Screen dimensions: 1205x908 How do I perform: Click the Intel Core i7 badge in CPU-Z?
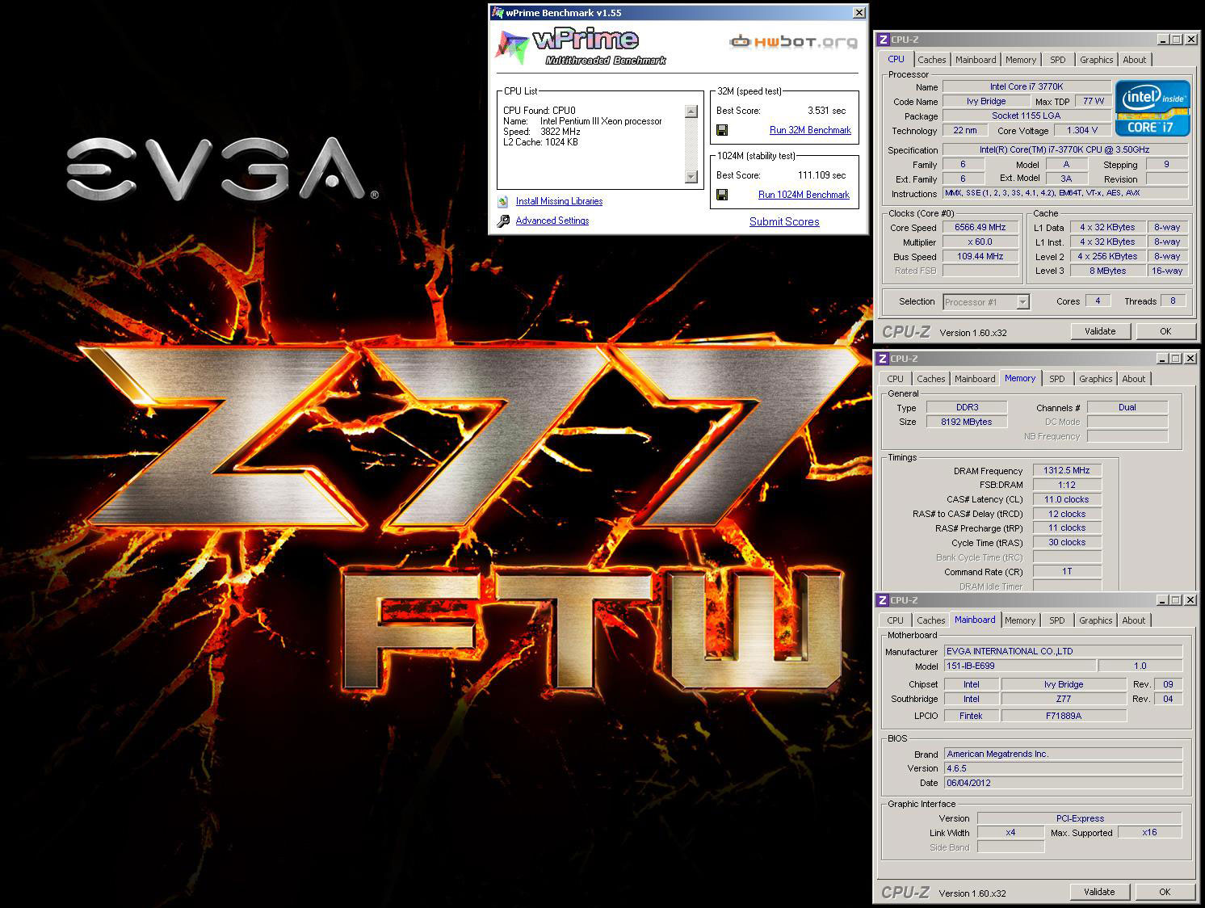pyautogui.click(x=1153, y=107)
